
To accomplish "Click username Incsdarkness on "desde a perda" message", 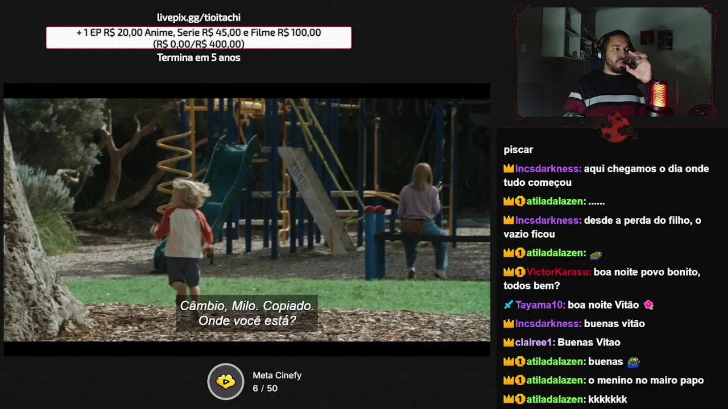I will (548, 220).
